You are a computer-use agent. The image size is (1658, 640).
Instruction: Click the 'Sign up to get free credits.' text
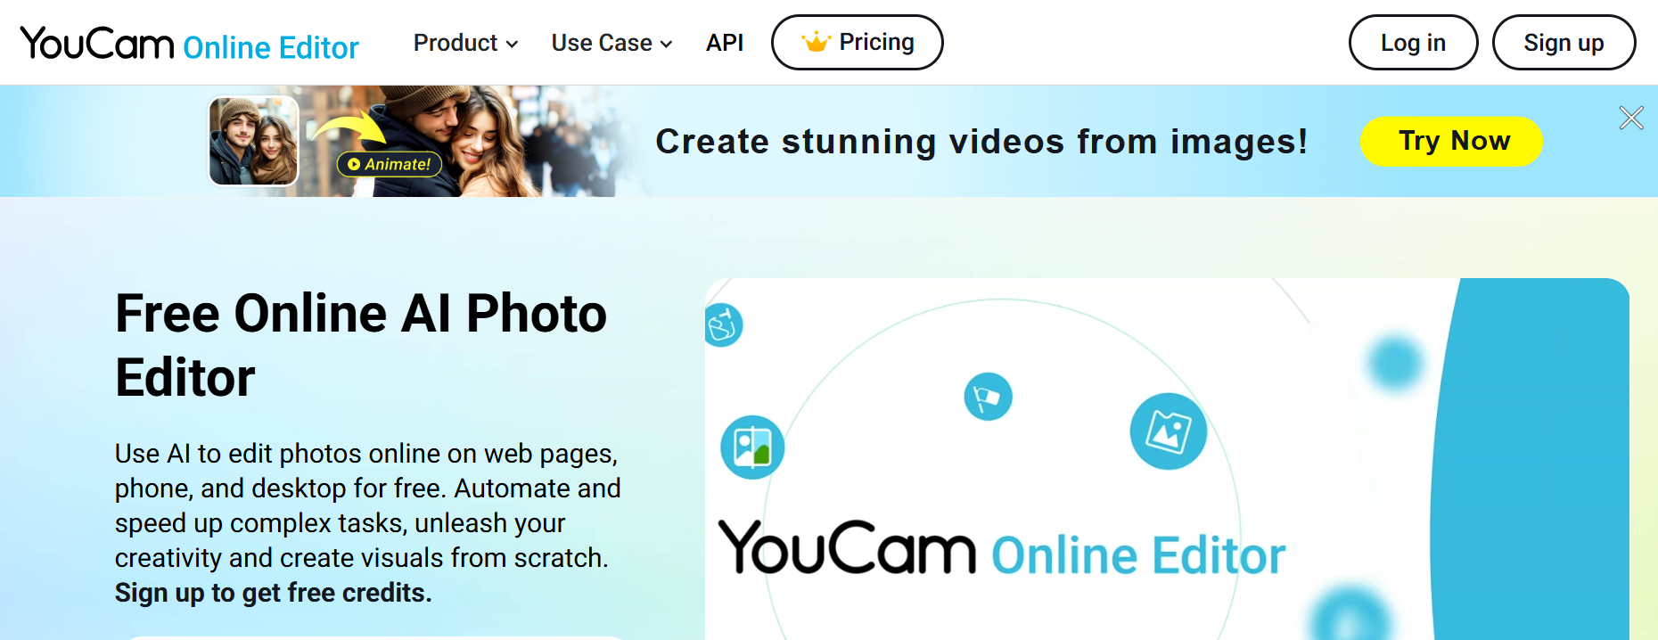pos(274,593)
